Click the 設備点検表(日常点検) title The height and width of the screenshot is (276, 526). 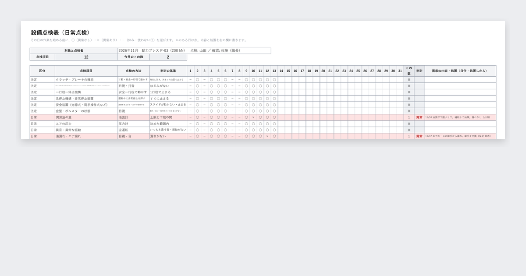pyautogui.click(x=60, y=32)
